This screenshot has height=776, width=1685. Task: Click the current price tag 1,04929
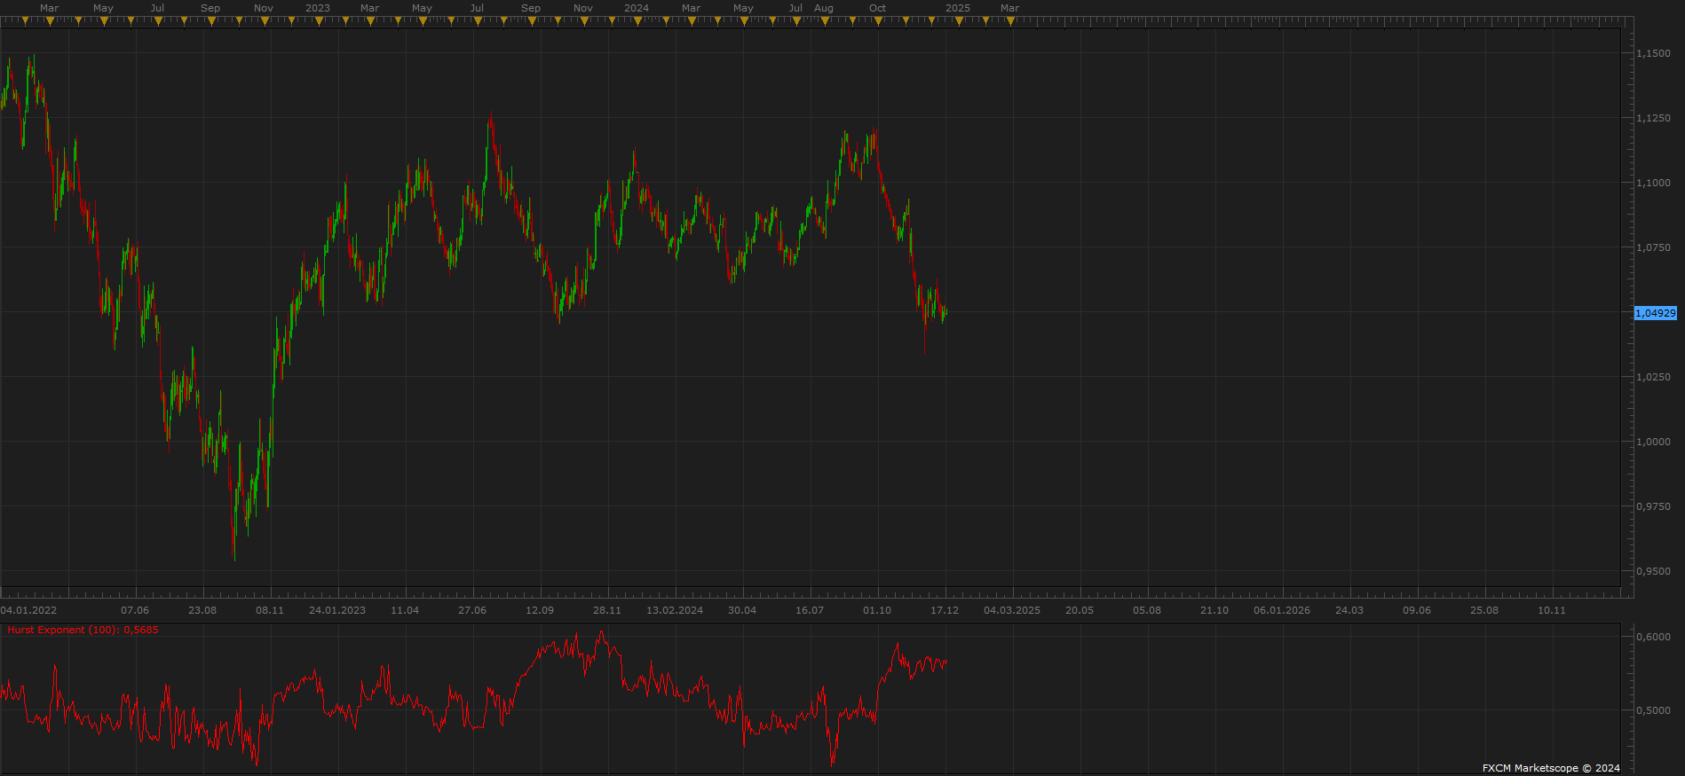[x=1656, y=313]
